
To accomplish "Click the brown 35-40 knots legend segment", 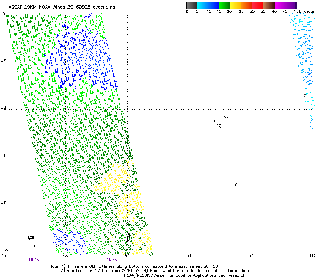I will pyautogui.click(x=269, y=5).
